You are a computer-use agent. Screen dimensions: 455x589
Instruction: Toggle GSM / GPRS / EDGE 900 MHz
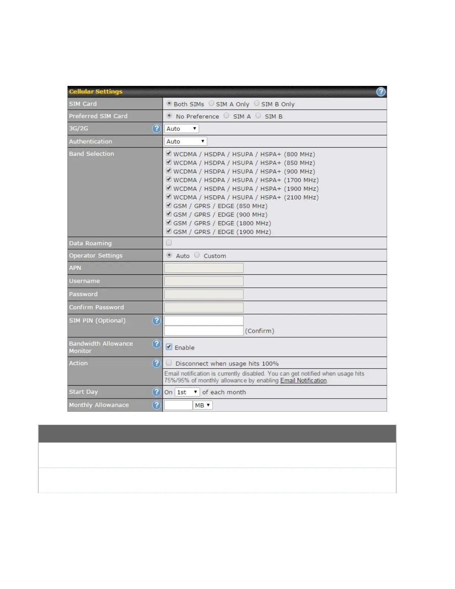click(x=169, y=214)
